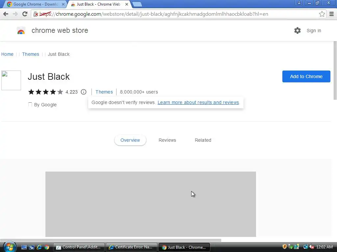Close the Google Chrome Download tab
Screen dimensions: 337x252
pos(63,4)
